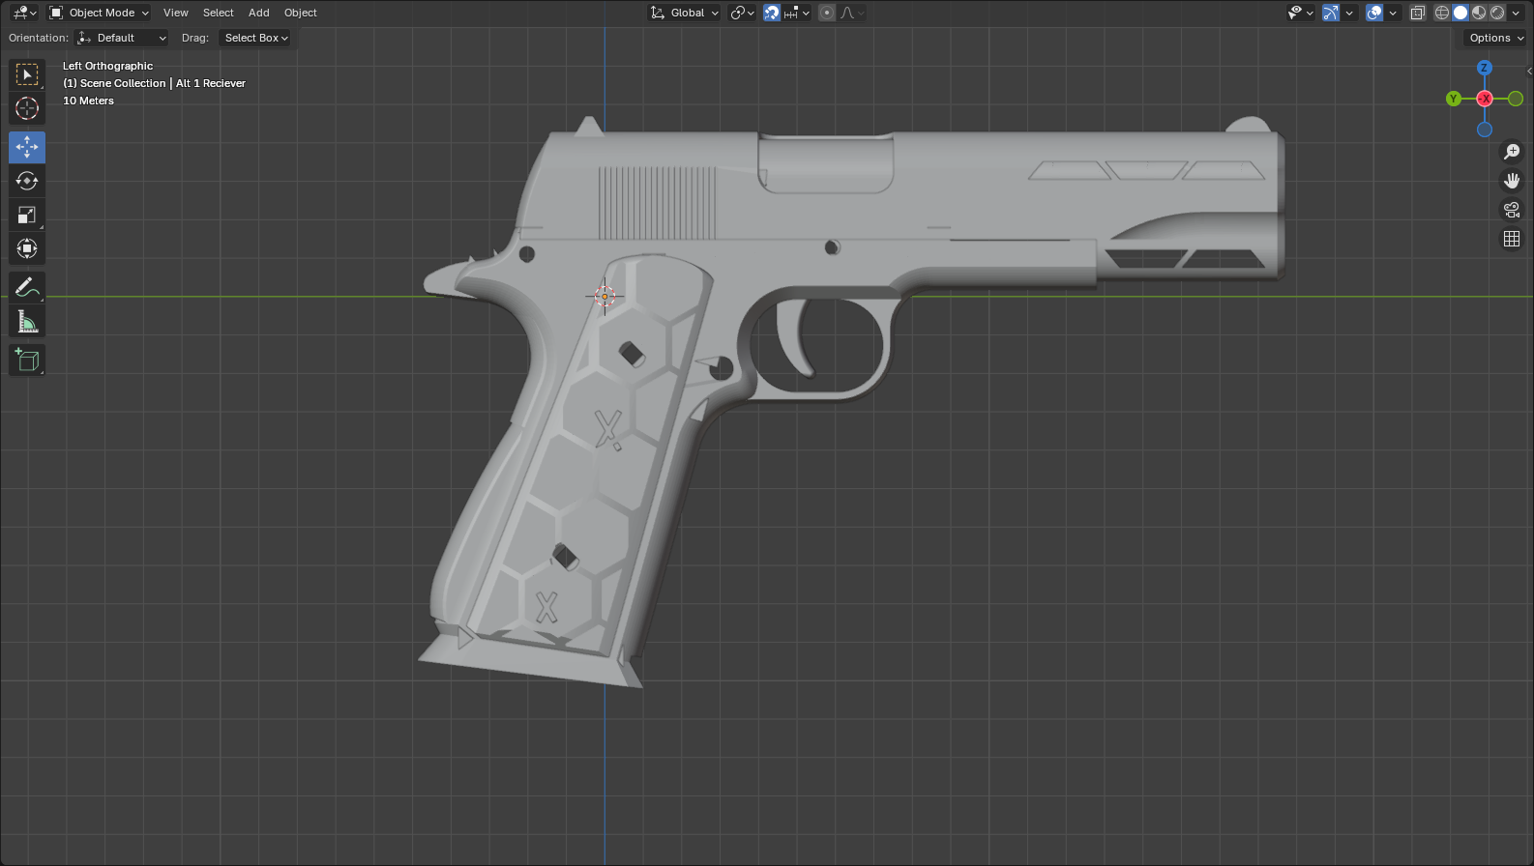The image size is (1534, 866).
Task: Switch to material preview shading
Action: [1479, 13]
